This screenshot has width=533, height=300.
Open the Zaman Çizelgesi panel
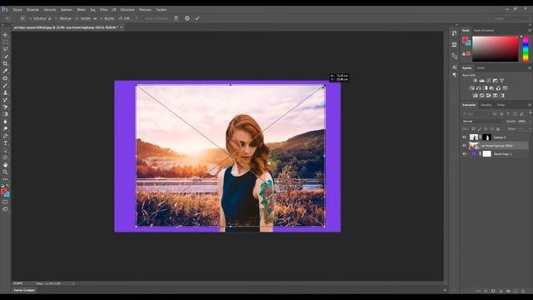point(24,290)
